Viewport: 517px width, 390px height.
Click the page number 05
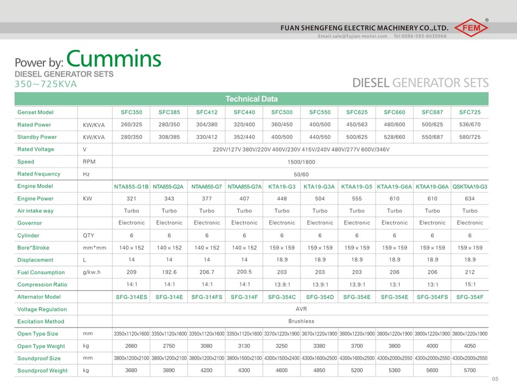coord(495,379)
